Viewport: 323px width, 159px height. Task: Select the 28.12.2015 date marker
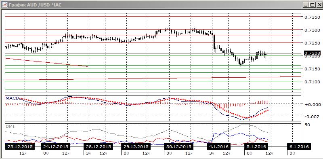[x=99, y=146]
